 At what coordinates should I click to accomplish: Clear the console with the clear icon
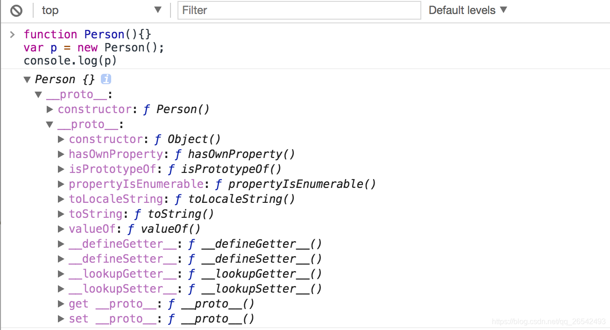pos(16,10)
